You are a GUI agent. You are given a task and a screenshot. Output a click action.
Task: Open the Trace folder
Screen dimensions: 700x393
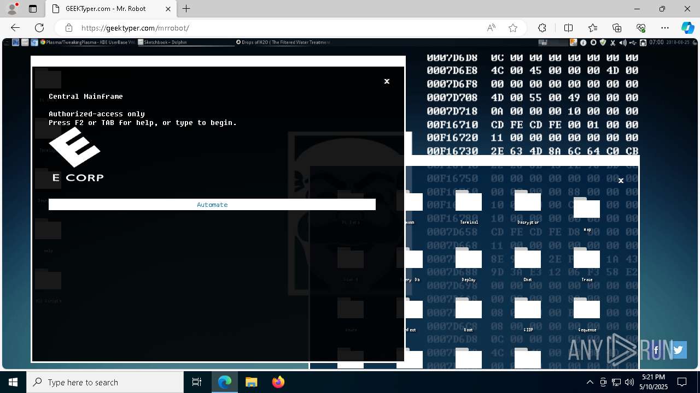point(587,265)
